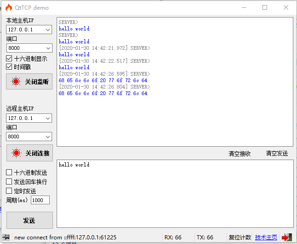
Task: Click the TX: 66 counter
Action: [205, 238]
